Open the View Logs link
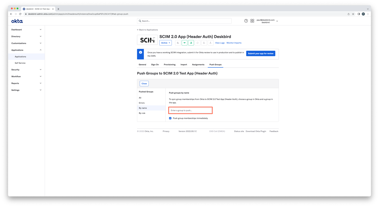379x207 pixels. coord(220,43)
